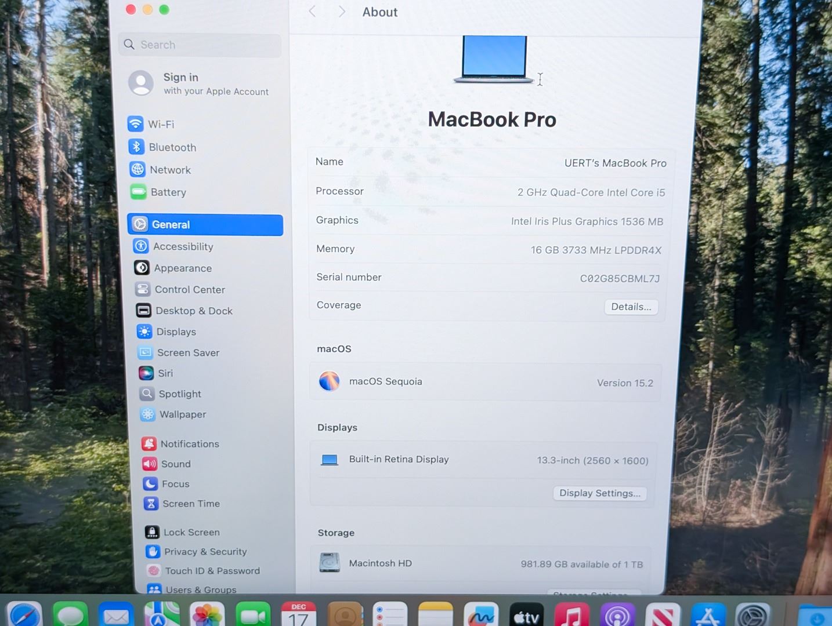Click the Search field in sidebar
The width and height of the screenshot is (832, 626).
point(200,45)
